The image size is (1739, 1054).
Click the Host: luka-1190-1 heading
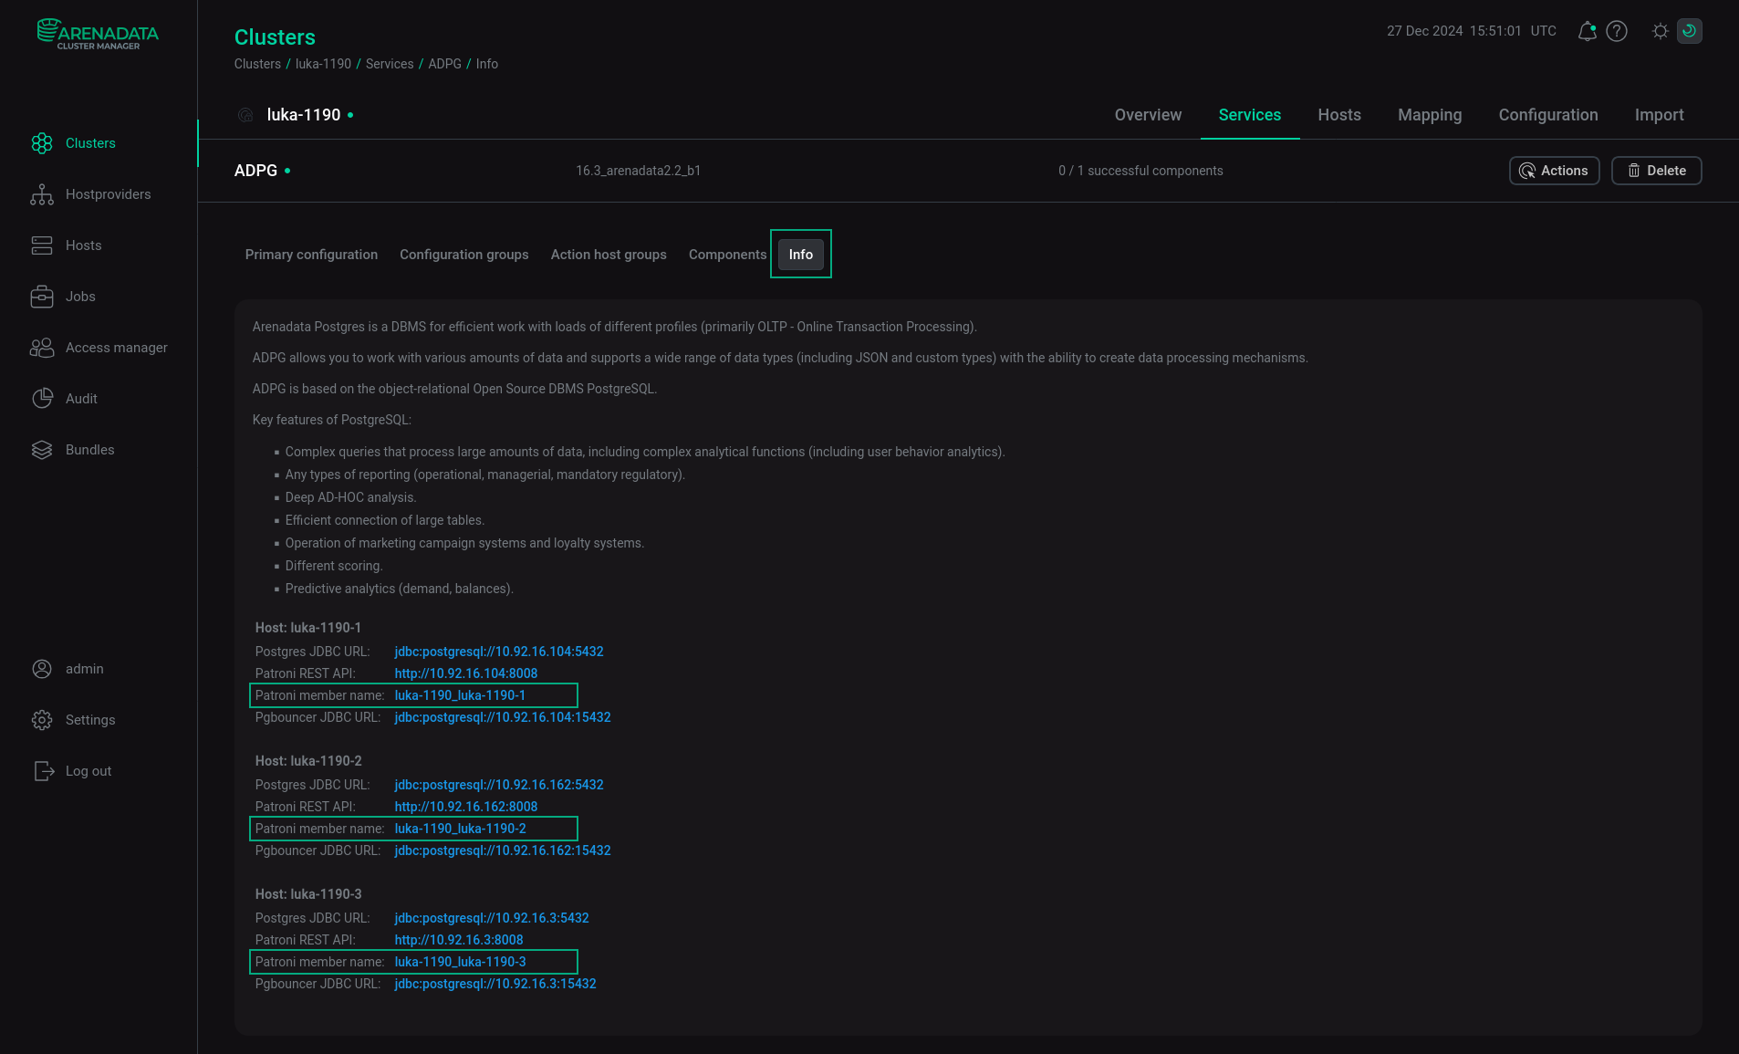[308, 628]
